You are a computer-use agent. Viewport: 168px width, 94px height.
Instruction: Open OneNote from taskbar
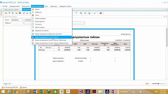[x=114, y=92]
